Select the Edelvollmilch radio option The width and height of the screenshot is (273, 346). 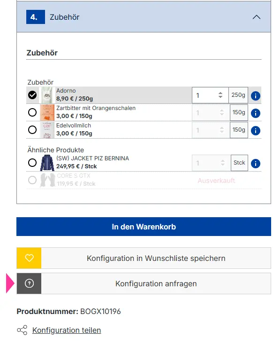point(32,130)
